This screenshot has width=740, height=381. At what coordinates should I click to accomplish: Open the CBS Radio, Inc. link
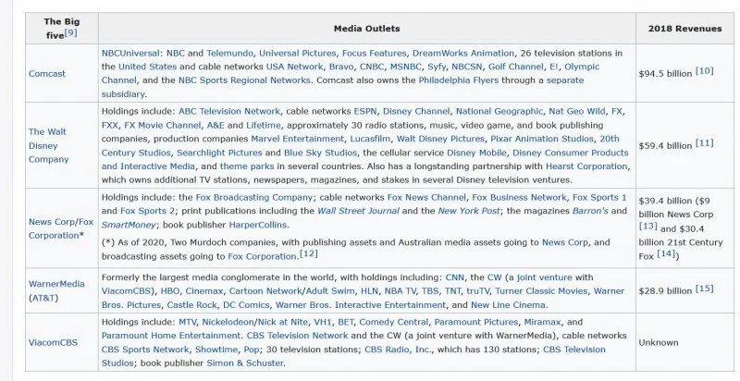(x=398, y=350)
